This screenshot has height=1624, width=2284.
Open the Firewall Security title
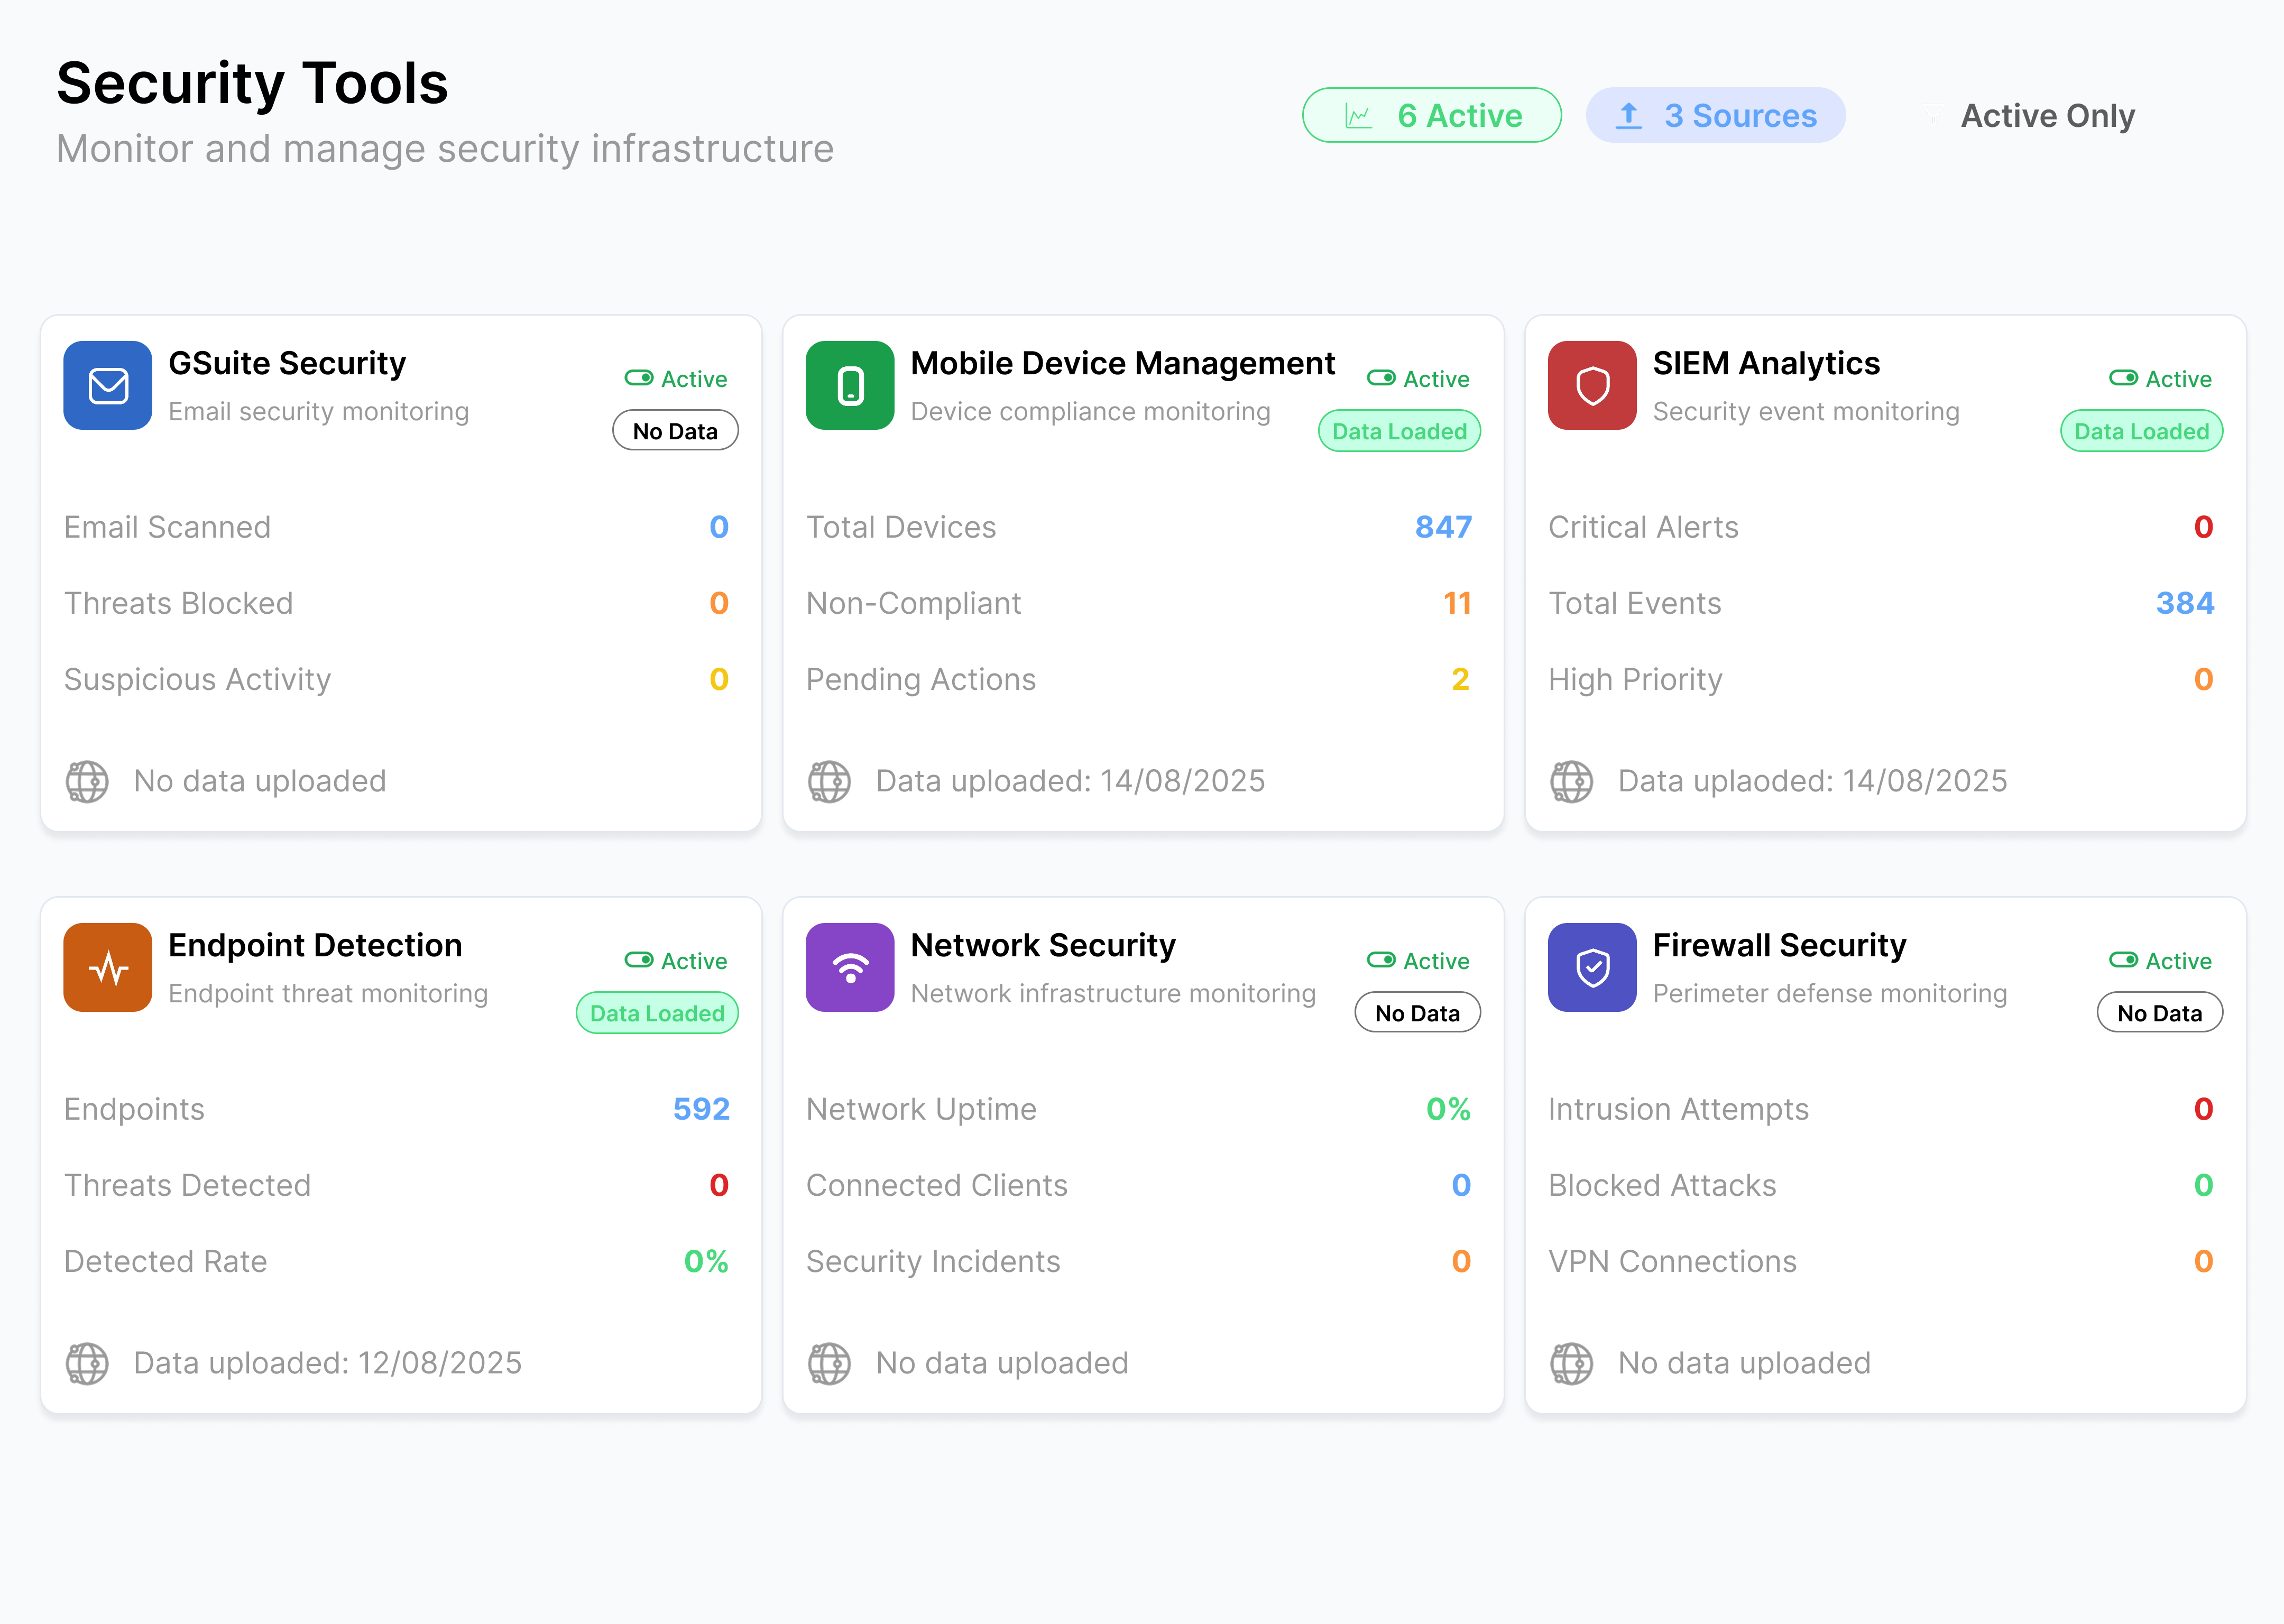point(1779,945)
